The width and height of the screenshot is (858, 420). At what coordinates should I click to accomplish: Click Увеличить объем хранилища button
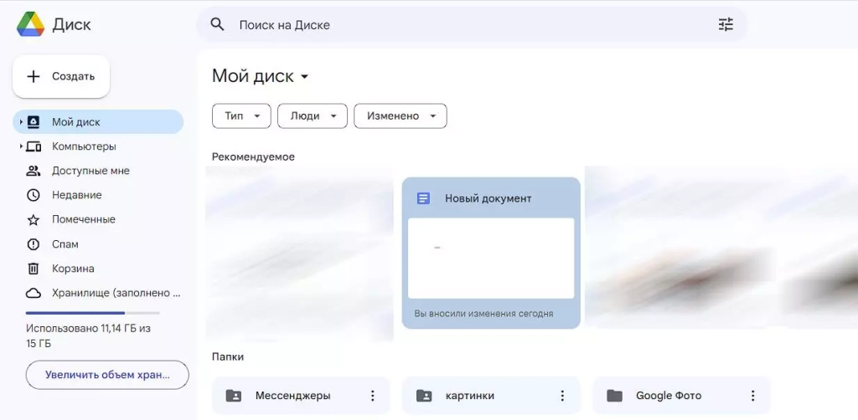[107, 375]
